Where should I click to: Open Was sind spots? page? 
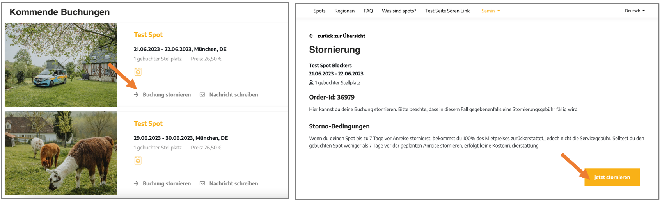[x=399, y=11]
